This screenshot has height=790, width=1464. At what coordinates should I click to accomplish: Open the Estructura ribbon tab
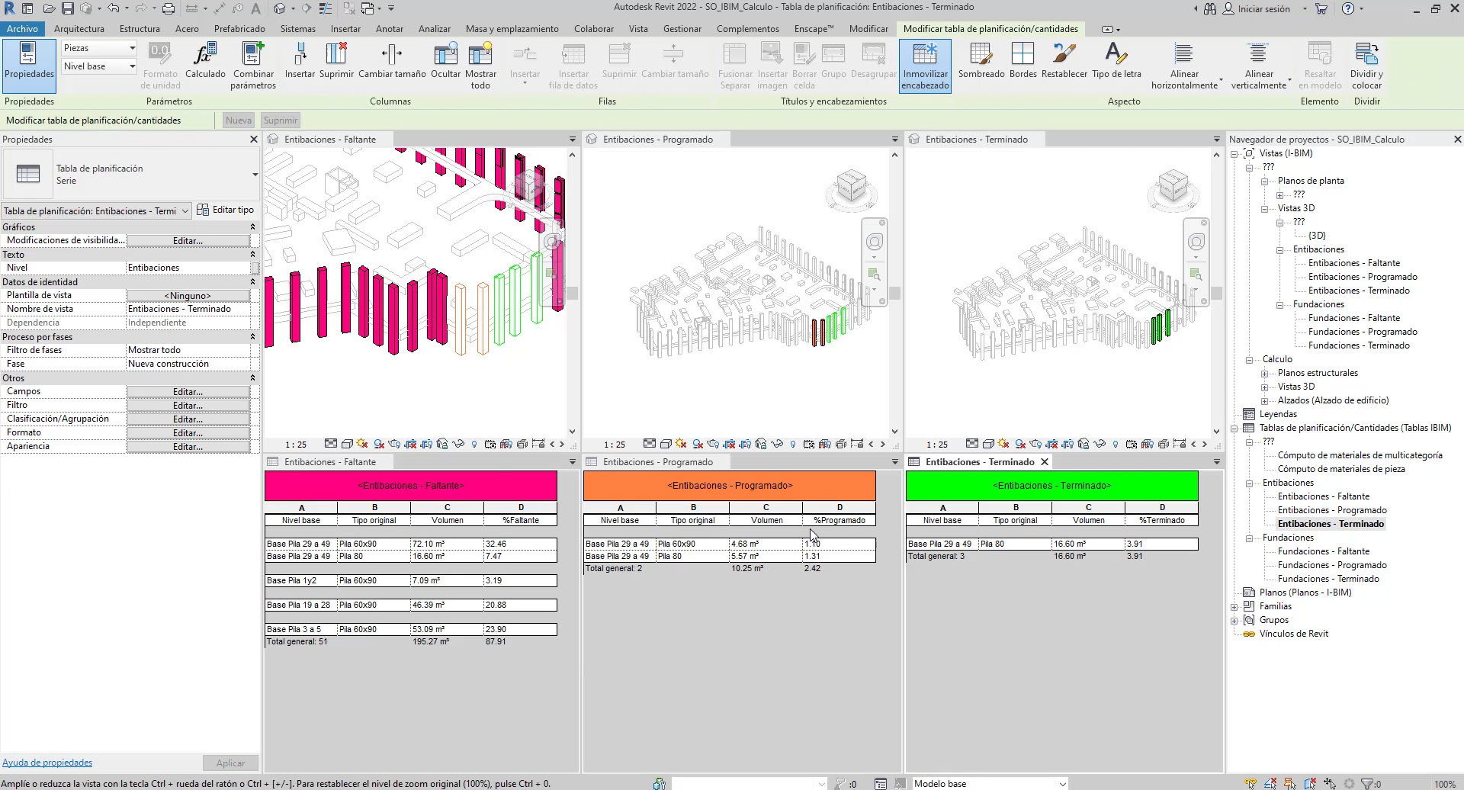coord(140,29)
